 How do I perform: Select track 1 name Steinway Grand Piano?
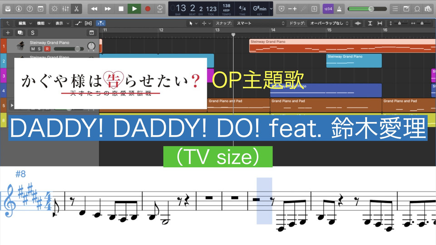click(x=50, y=43)
